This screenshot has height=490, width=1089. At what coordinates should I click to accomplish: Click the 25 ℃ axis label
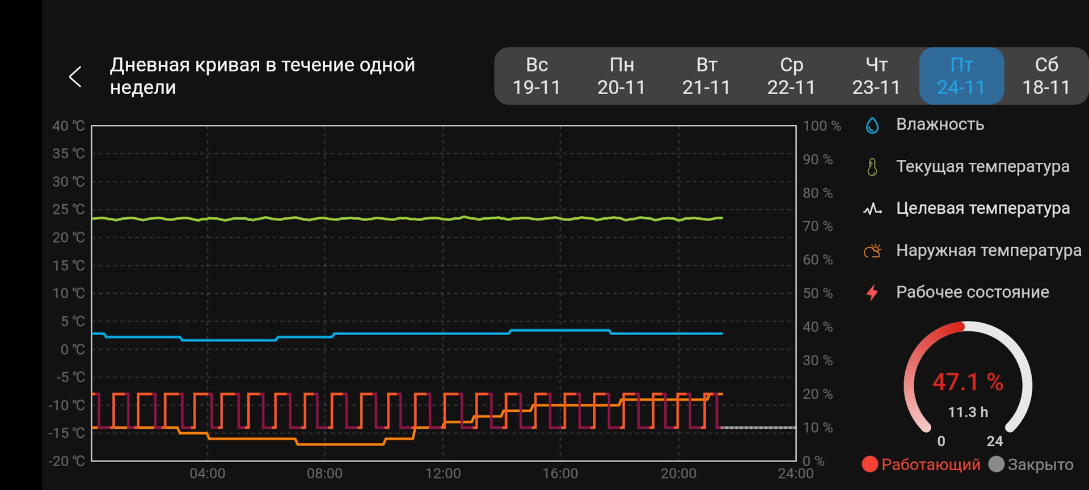(69, 209)
